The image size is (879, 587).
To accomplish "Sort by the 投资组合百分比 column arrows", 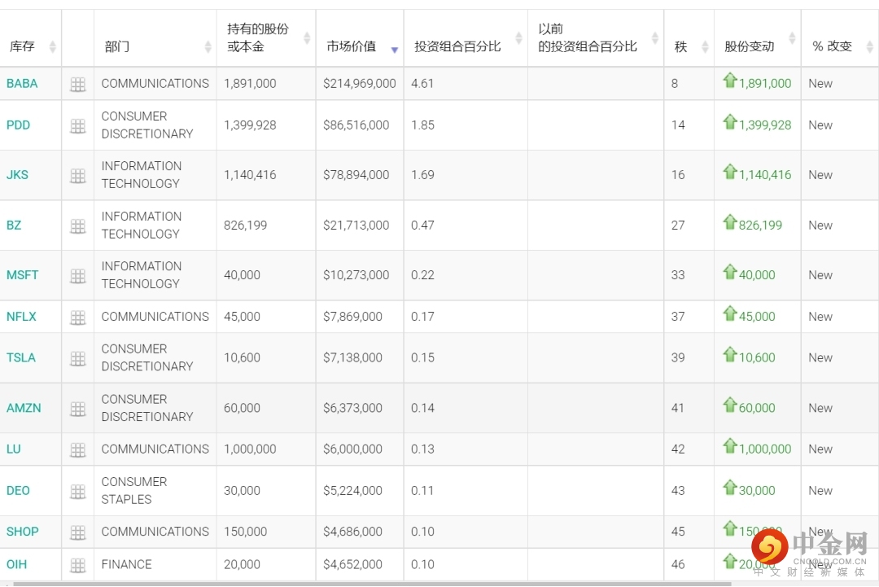I will click(518, 38).
